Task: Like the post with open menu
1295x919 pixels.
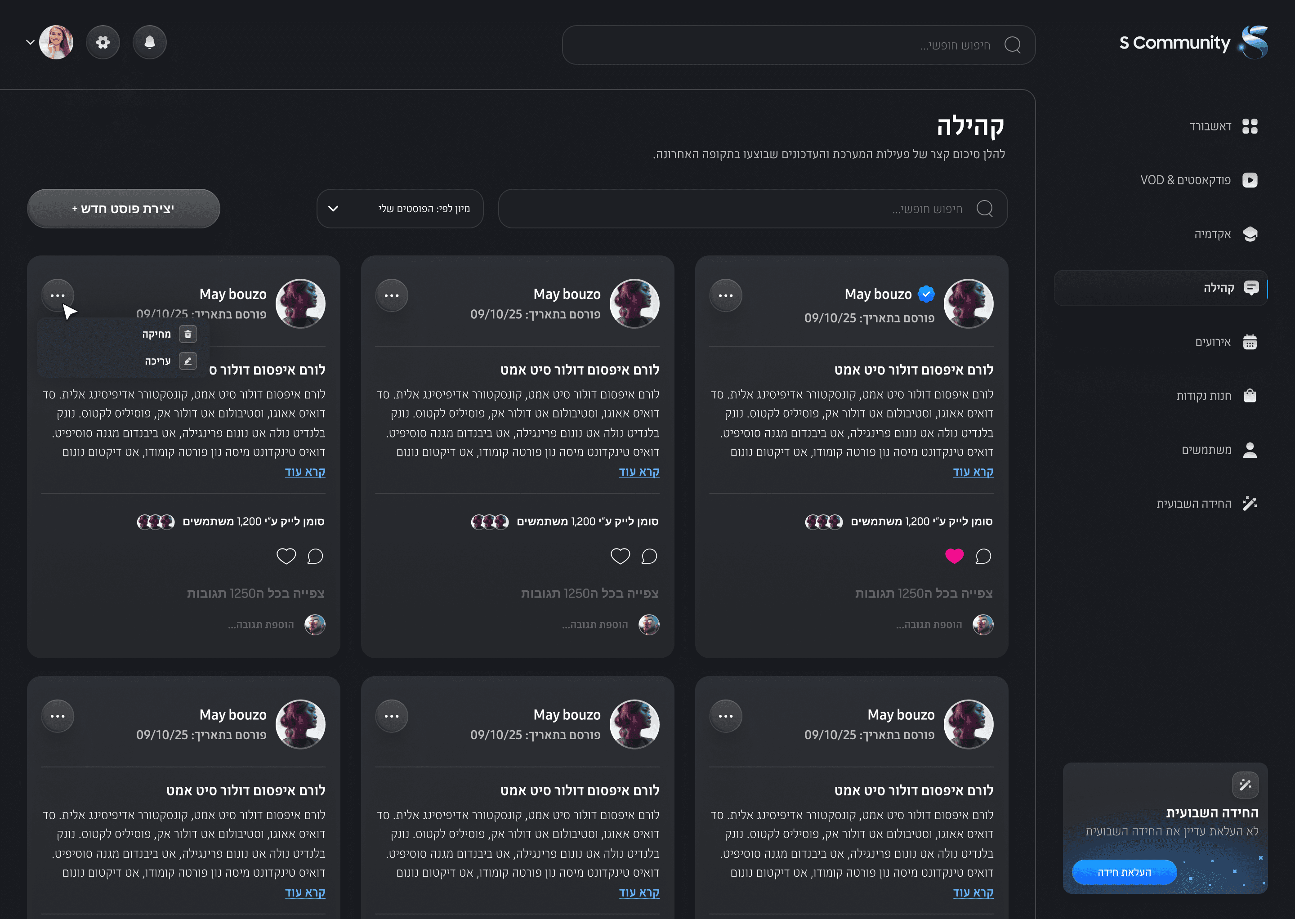Action: tap(286, 556)
